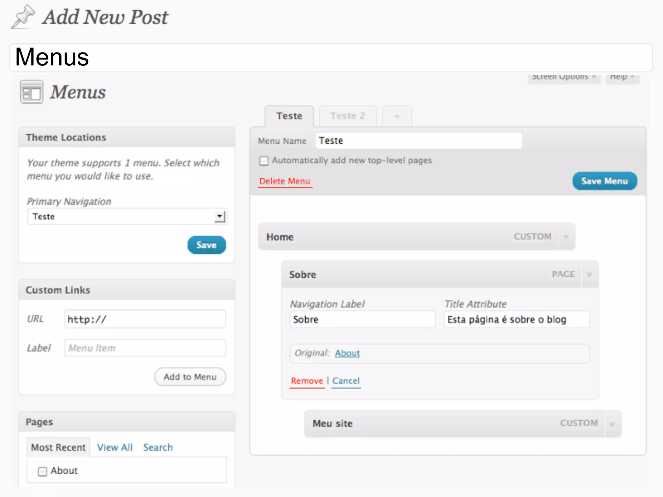Remove the Sobre menu item
Viewport: 663px width, 497px height.
point(307,381)
